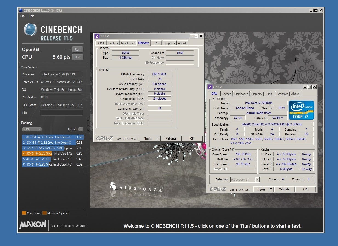Click the MAXON logo
This screenshot has width=338, height=246.
coord(33,225)
